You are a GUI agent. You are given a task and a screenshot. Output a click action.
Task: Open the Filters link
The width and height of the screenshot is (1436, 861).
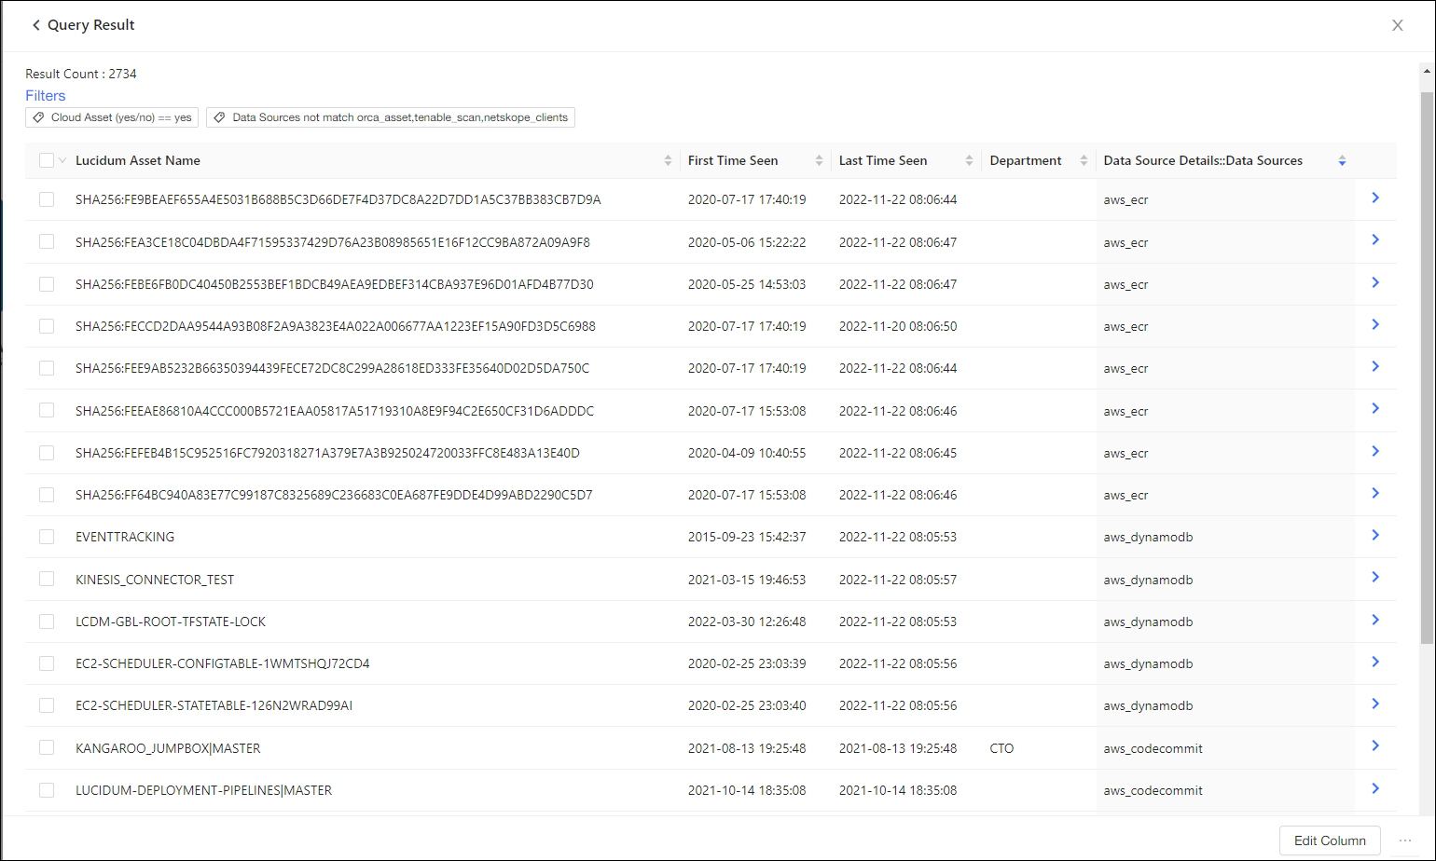(45, 95)
